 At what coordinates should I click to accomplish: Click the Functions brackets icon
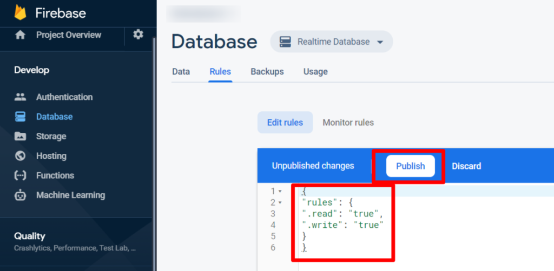pyautogui.click(x=20, y=175)
